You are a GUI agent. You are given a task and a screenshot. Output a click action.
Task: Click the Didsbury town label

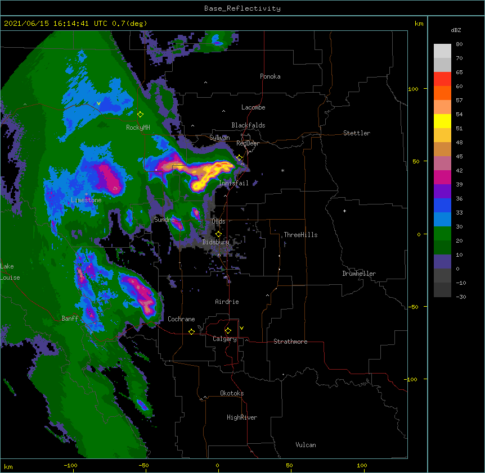click(216, 242)
